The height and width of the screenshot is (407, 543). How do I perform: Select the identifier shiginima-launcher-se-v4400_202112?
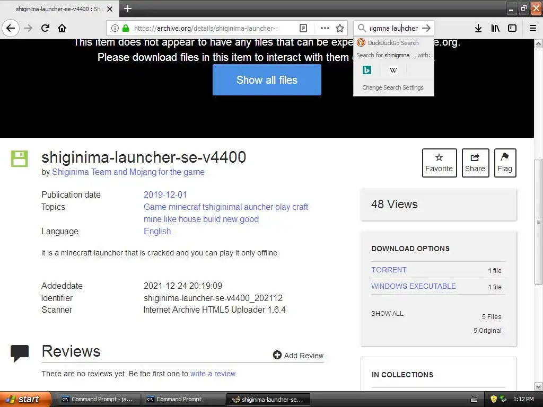point(213,298)
